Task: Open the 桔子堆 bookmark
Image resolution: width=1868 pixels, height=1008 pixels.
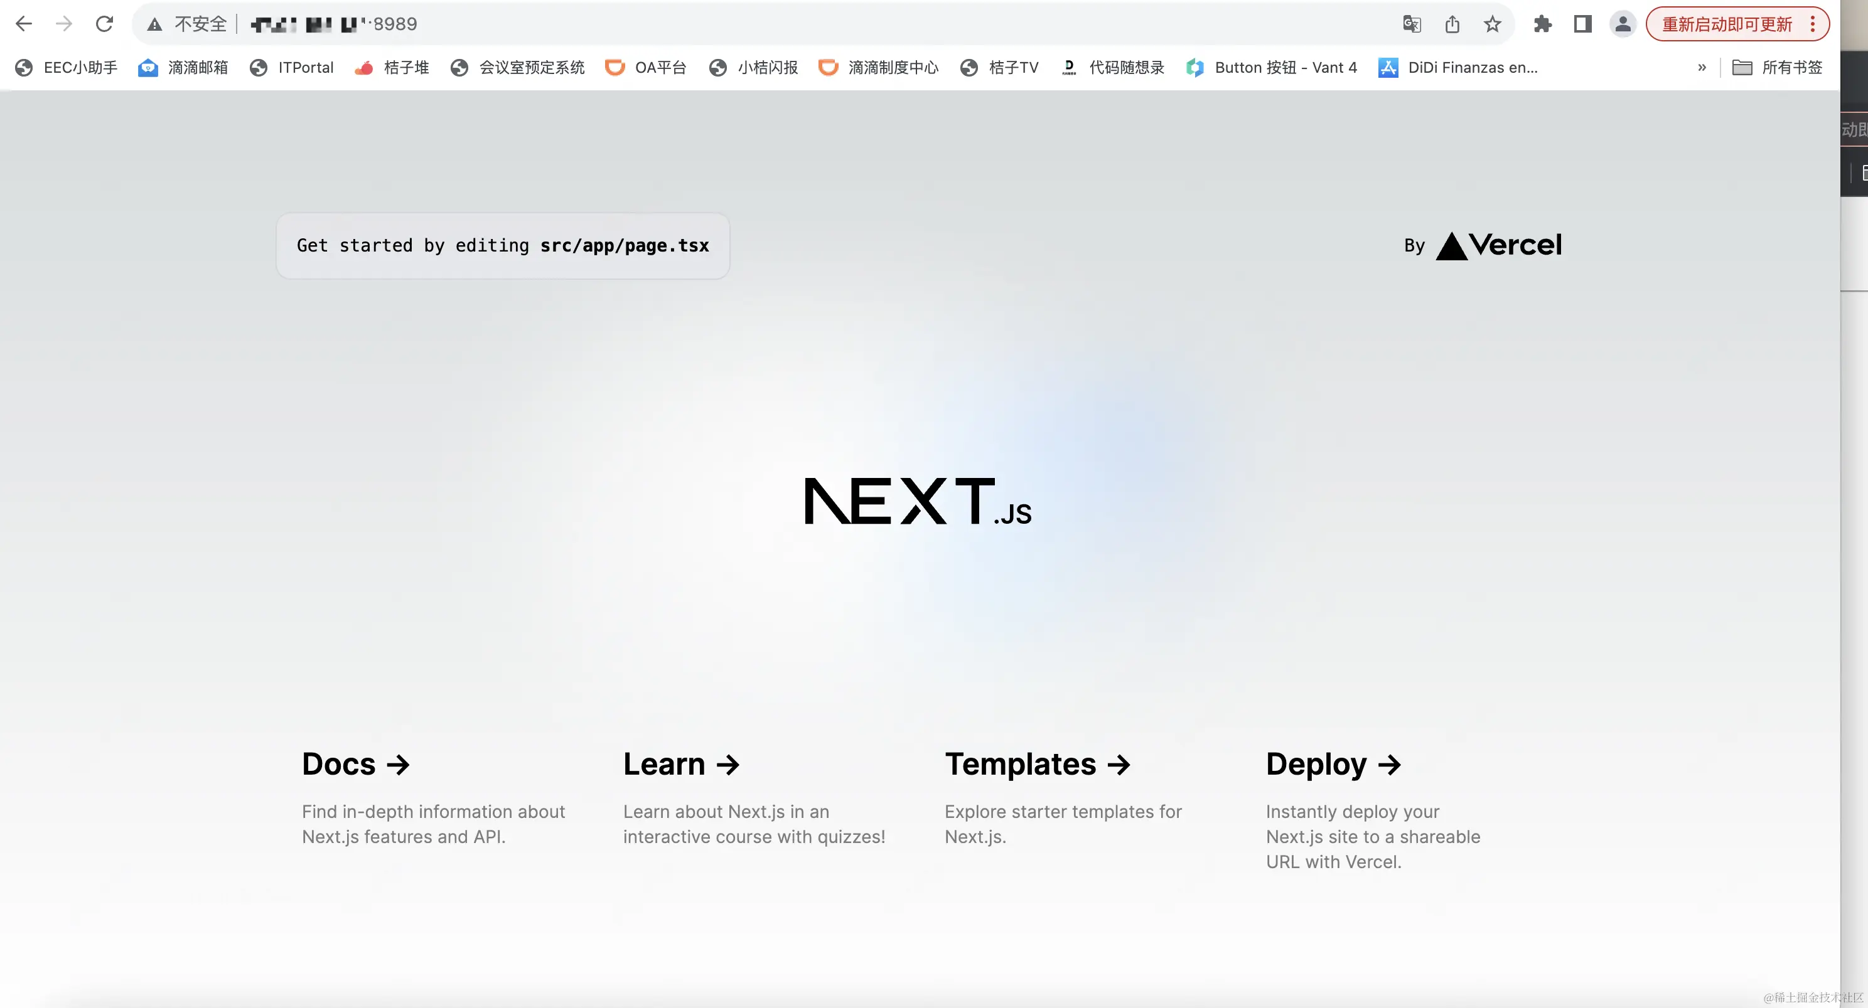Action: [x=392, y=67]
